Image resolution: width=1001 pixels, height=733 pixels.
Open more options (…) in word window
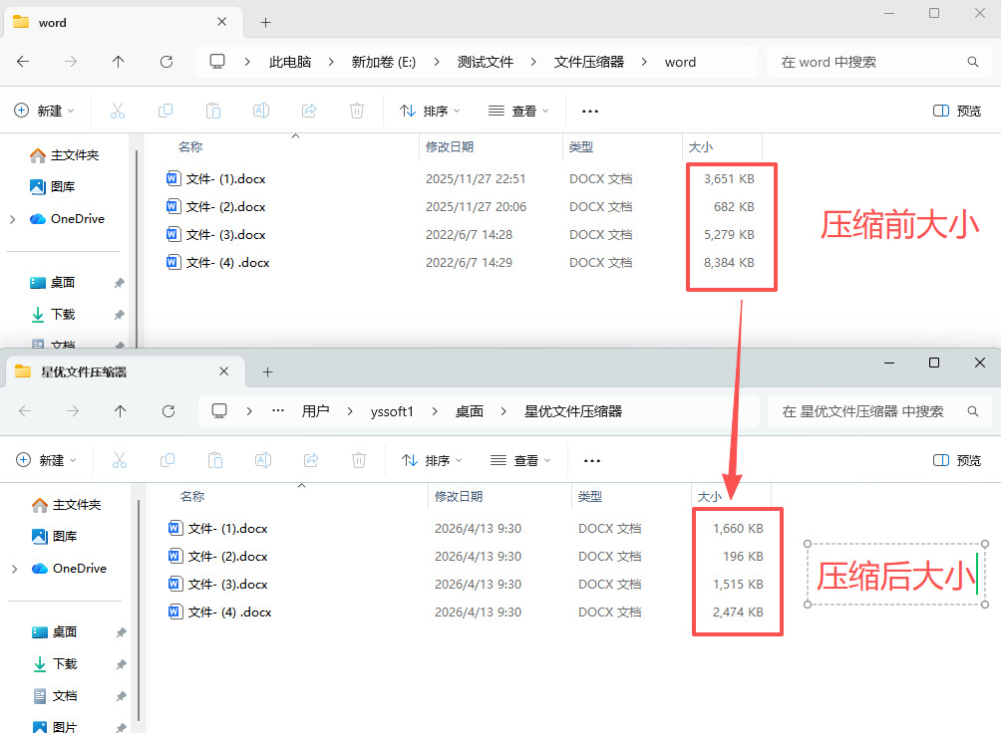[590, 111]
